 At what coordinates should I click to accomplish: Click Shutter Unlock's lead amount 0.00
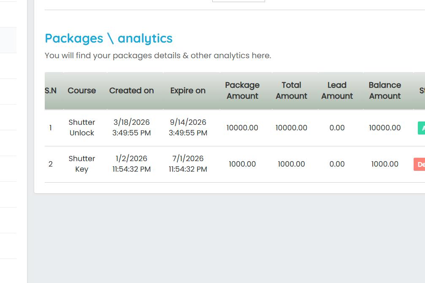(x=337, y=128)
